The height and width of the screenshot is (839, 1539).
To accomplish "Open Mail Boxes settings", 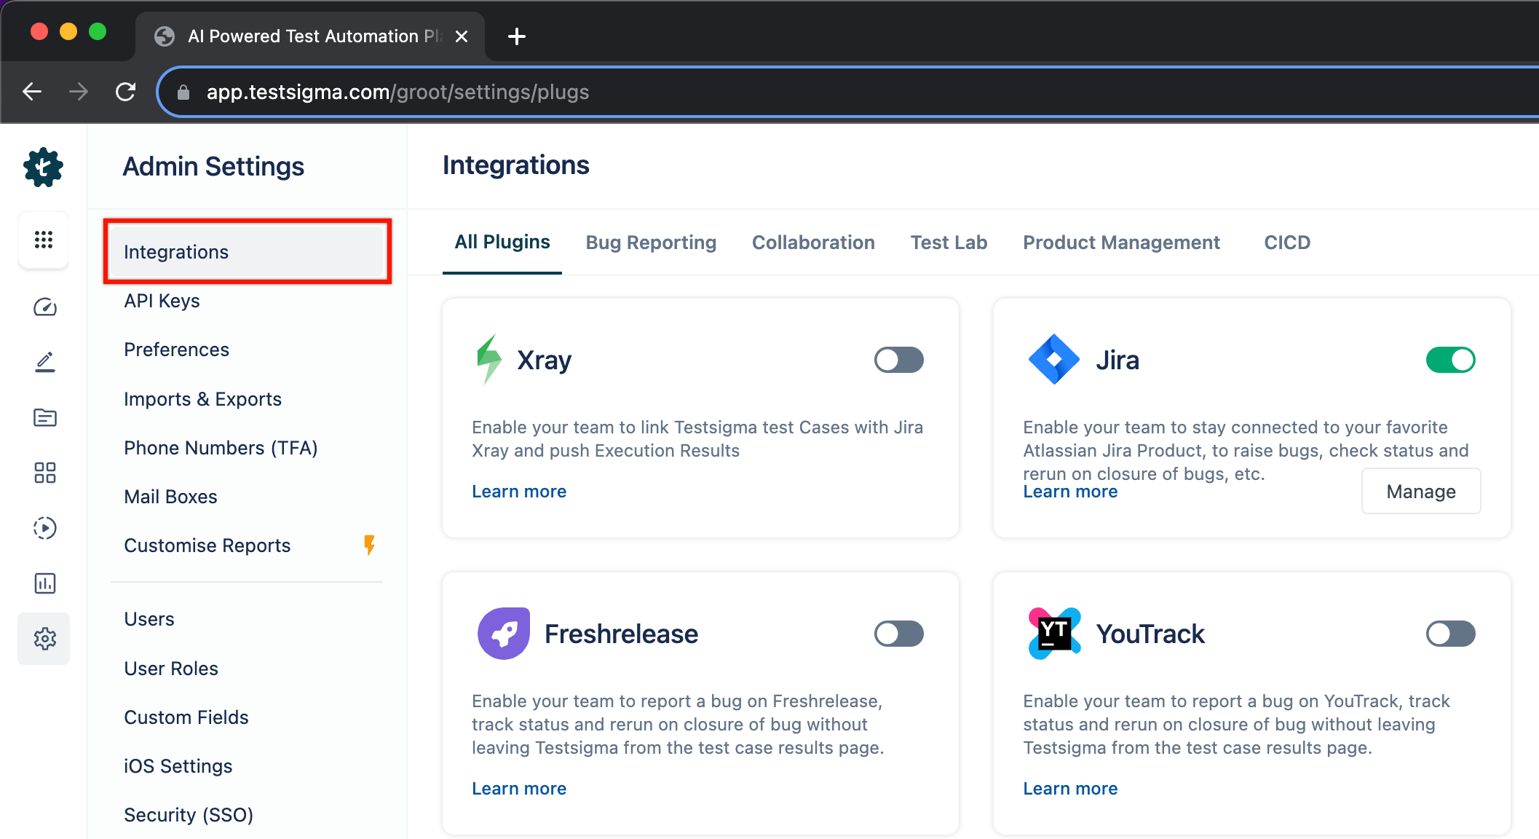I will pyautogui.click(x=170, y=497).
